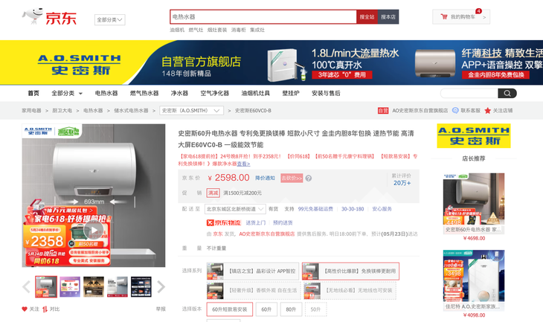
Task: Open the shopping cart (我的购物车)
Action: [461, 16]
